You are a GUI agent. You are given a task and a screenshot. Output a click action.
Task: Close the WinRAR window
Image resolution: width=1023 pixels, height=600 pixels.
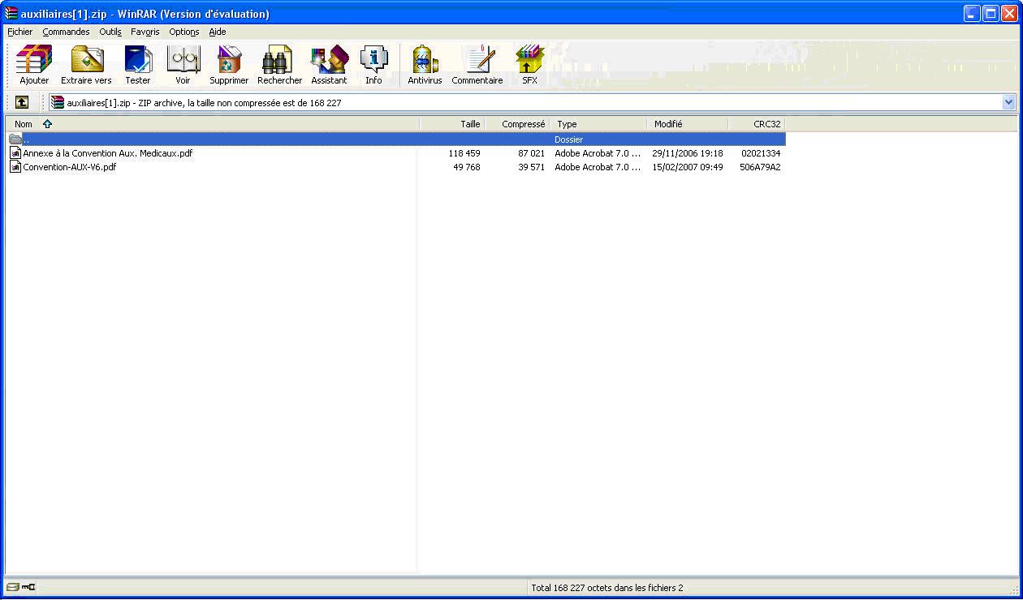[1009, 13]
